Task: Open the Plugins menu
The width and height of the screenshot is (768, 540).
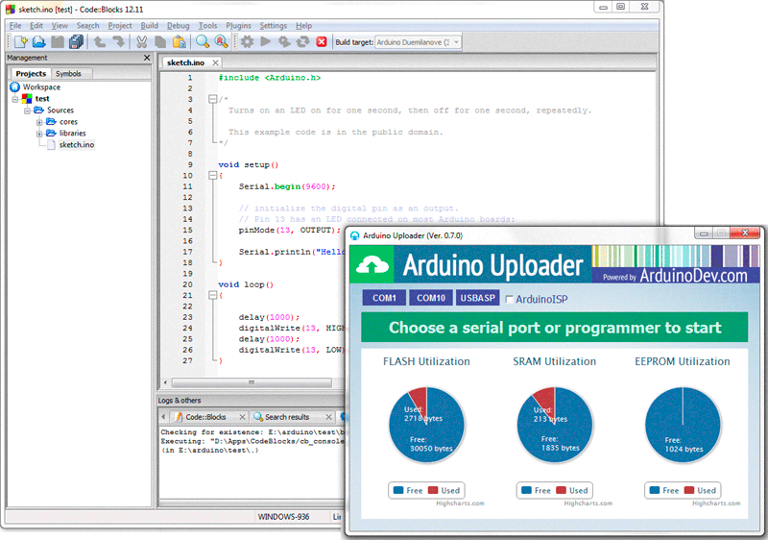Action: tap(238, 26)
